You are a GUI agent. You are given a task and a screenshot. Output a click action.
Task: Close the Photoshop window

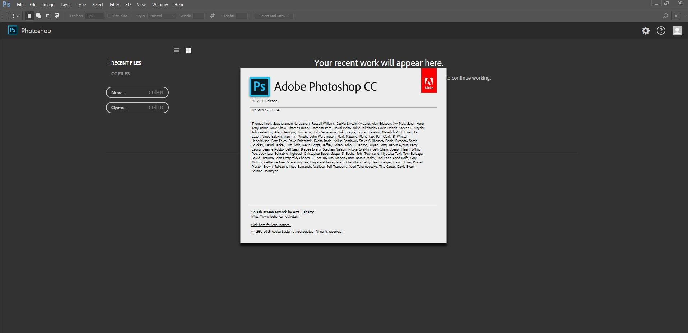click(679, 4)
